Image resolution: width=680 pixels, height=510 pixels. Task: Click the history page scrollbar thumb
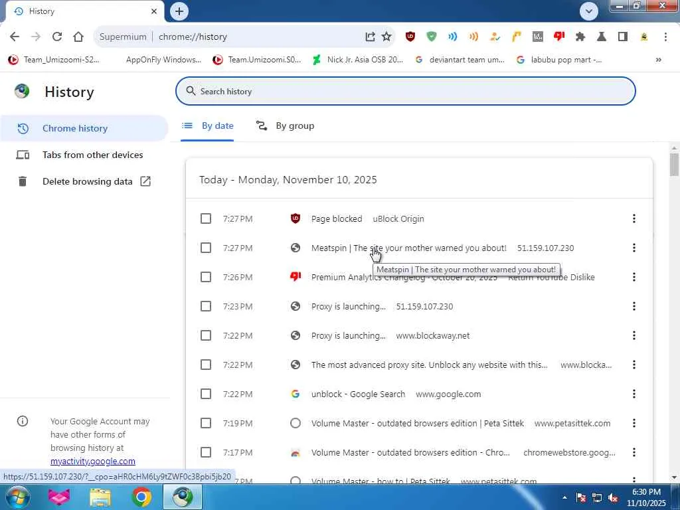674,165
